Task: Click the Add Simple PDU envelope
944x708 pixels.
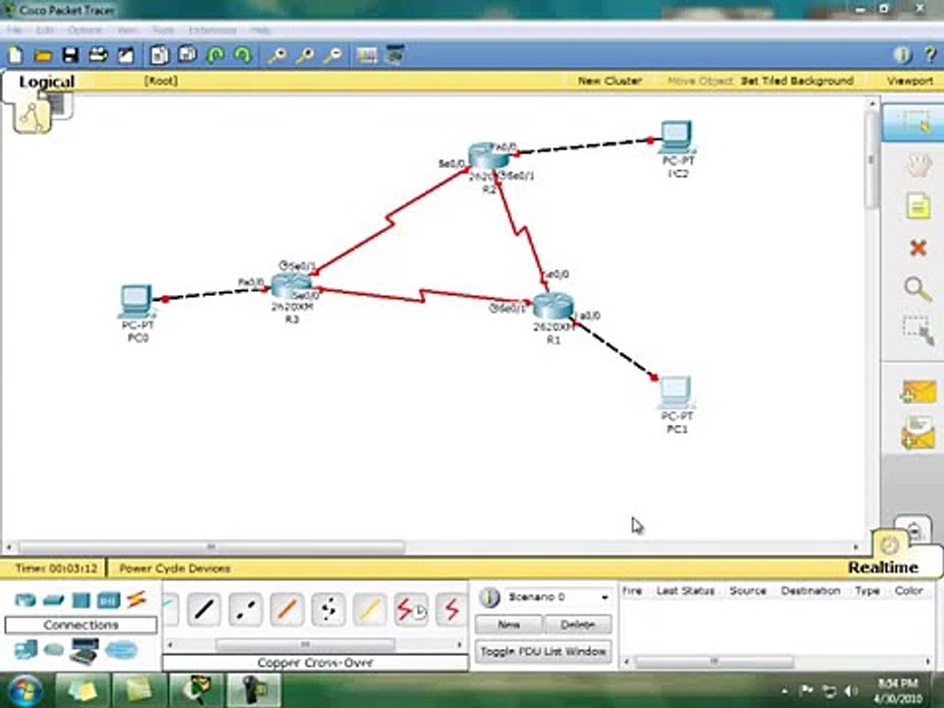Action: click(x=917, y=392)
